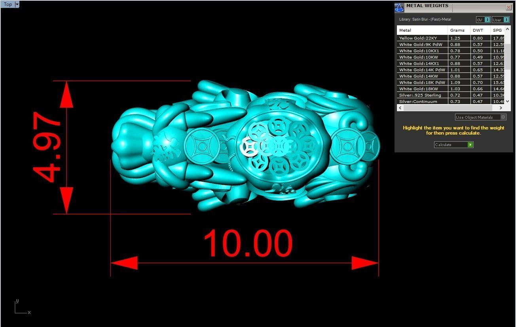Select White Gold:10KW row
This screenshot has width=516, height=327.
point(451,57)
